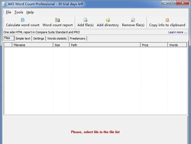Minimize the AKS Word Count window
191x144 pixels.
tap(165, 3)
